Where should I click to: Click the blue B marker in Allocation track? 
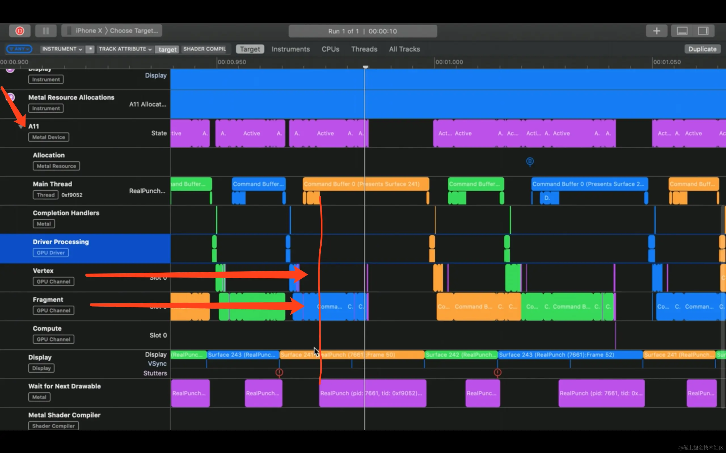(x=530, y=161)
